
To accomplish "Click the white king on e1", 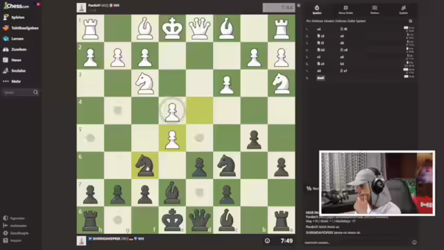I will 172,28.
